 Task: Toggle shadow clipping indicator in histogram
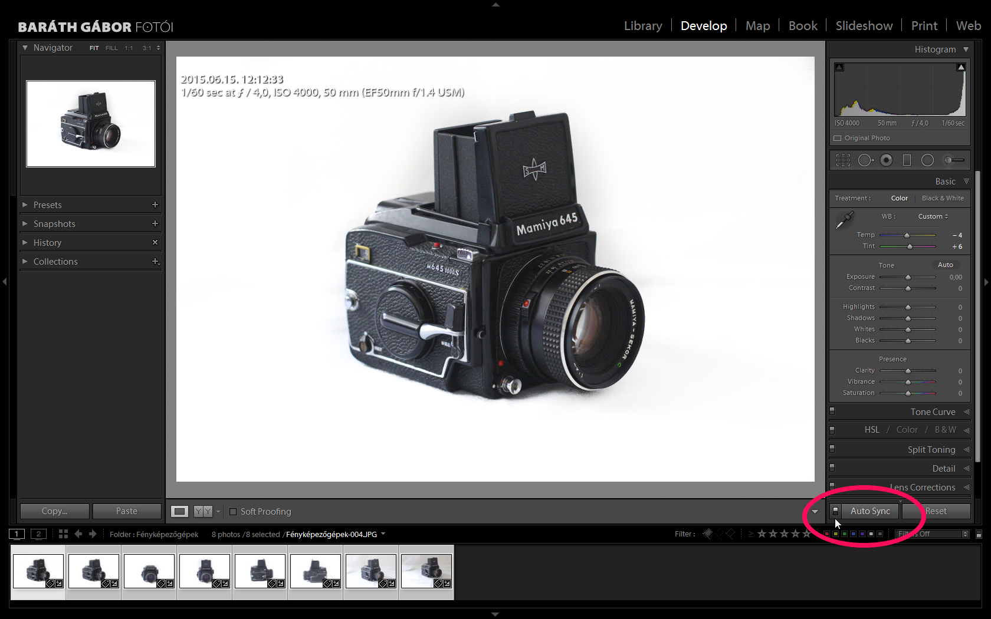pos(839,67)
